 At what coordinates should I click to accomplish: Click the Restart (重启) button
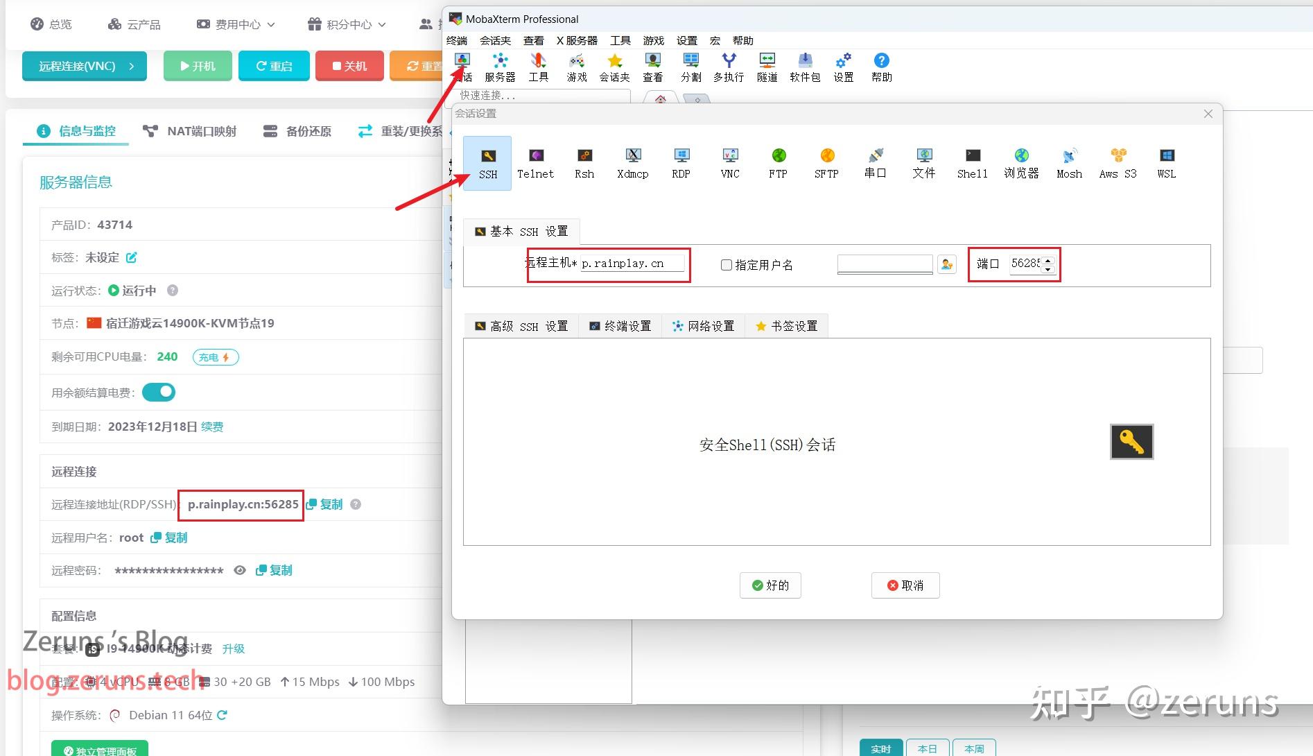coord(274,66)
